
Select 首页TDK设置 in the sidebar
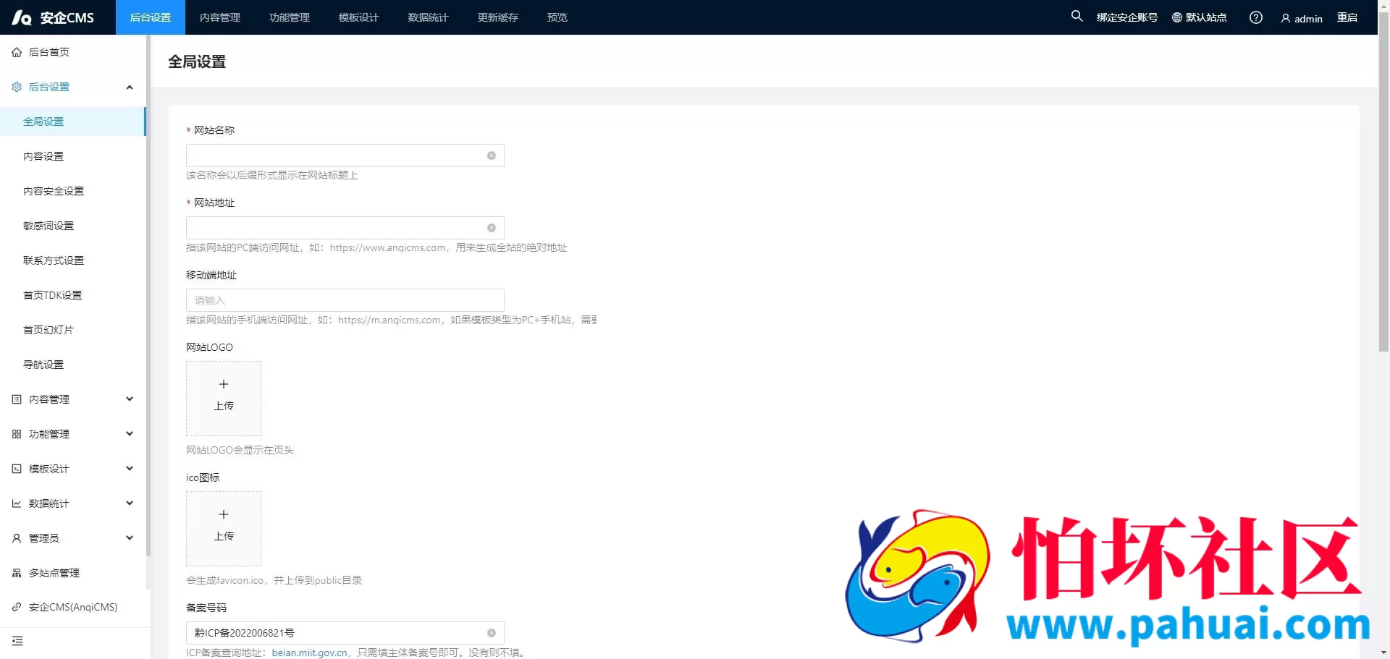click(53, 295)
